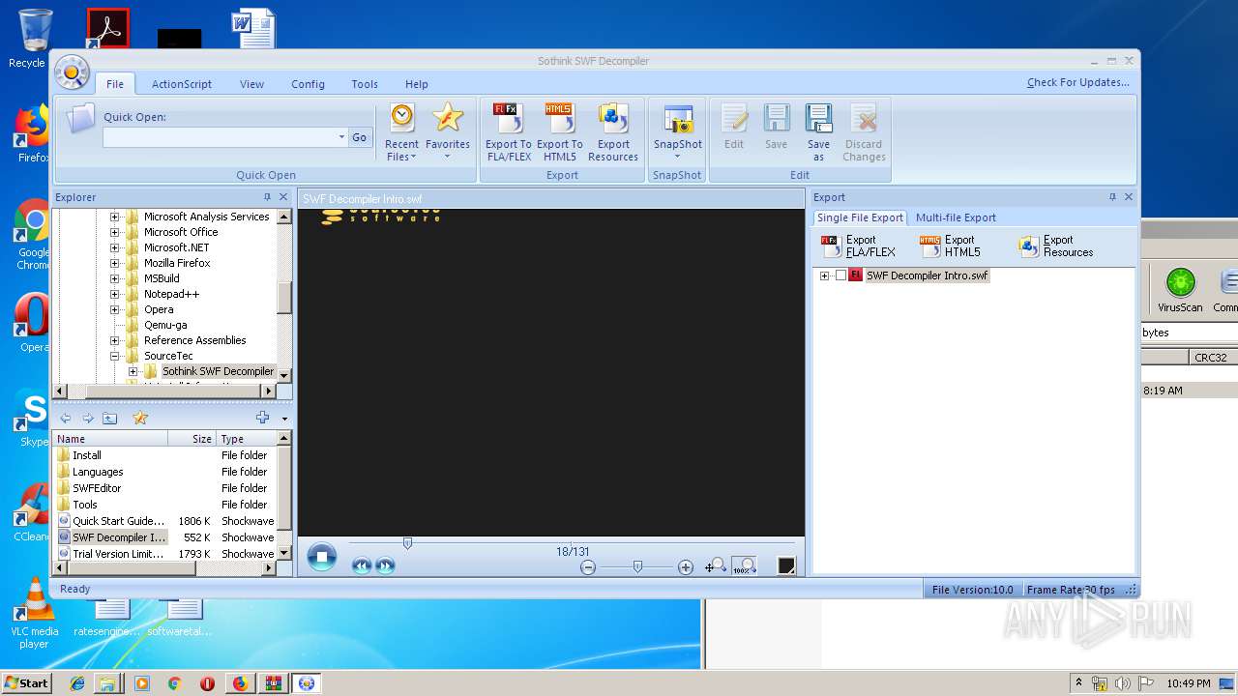Select Quick Start Guide file row
Viewport: 1238px width, 696px height.
tap(165, 521)
